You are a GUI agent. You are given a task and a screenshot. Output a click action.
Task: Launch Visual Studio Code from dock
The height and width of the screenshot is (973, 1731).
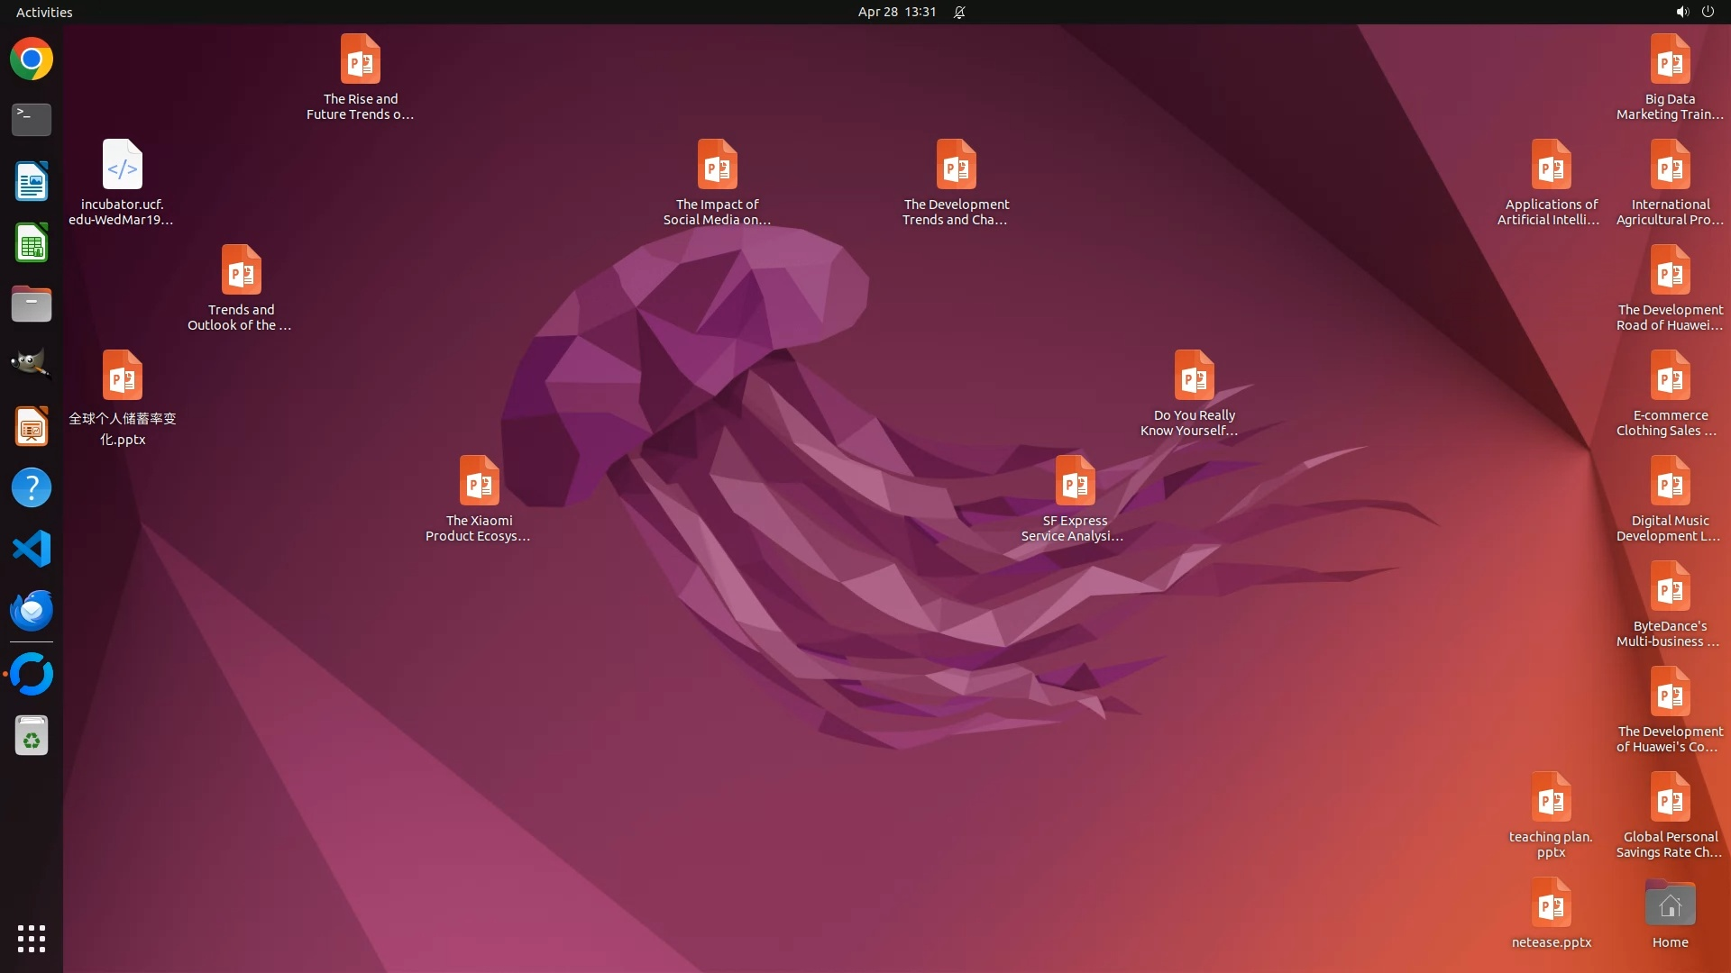point(32,549)
